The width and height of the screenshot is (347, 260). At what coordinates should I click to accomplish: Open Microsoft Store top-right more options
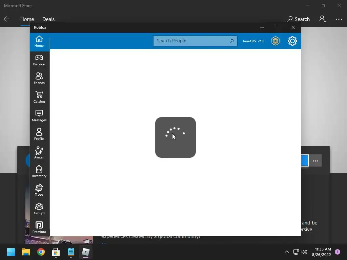[339, 19]
